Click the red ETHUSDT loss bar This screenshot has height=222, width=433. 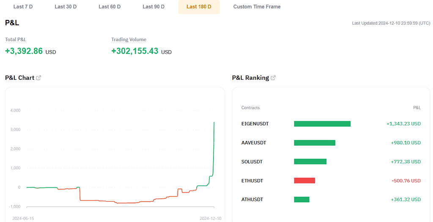pos(304,181)
